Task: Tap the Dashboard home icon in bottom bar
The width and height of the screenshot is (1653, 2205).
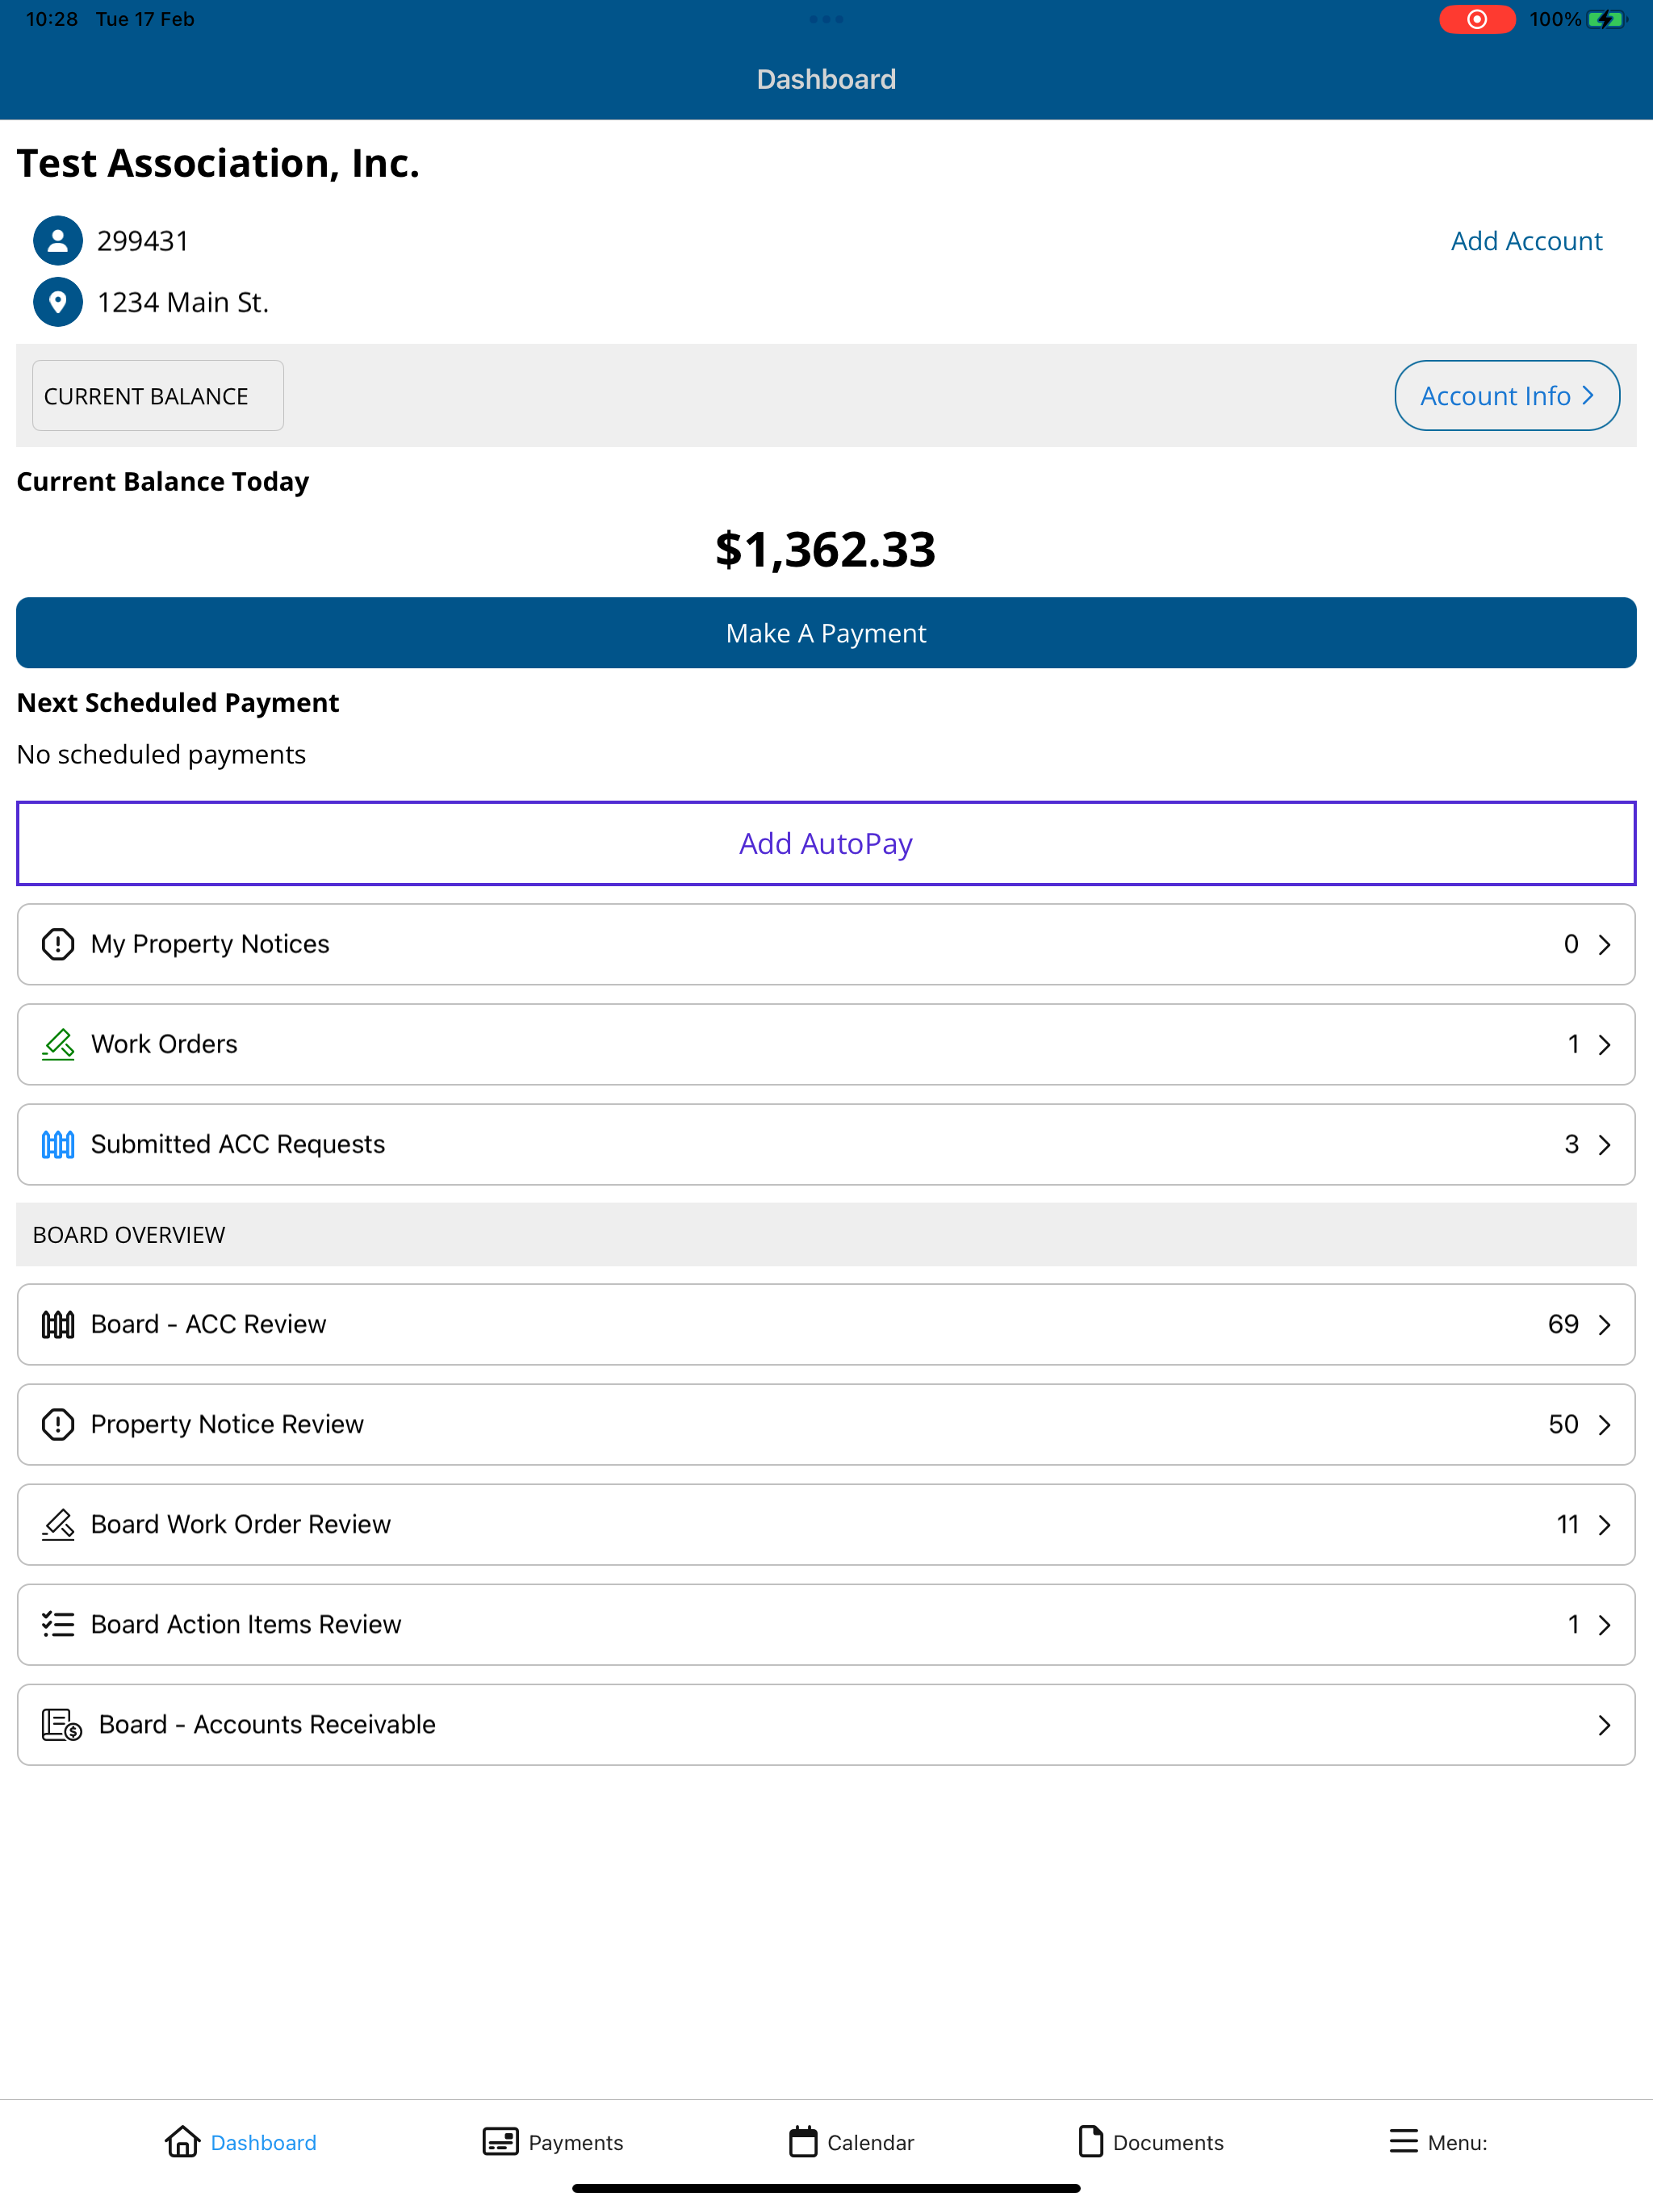Action: pos(182,2141)
